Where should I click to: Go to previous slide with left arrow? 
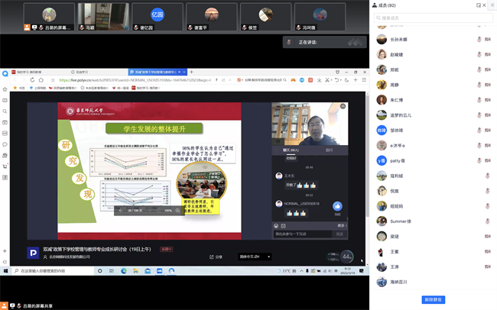click(121, 211)
